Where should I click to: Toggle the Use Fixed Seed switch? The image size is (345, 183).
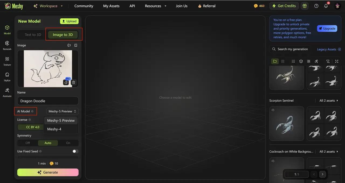(75, 151)
